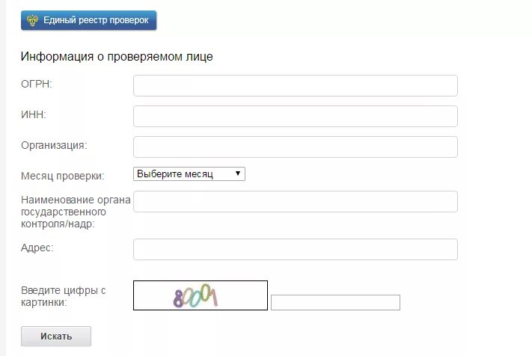
Task: Click the ИНН label text
Action: click(x=34, y=114)
